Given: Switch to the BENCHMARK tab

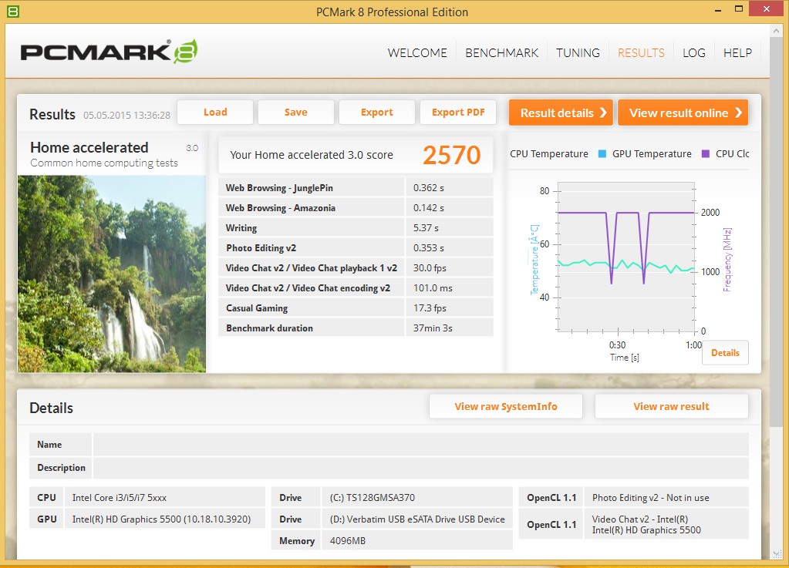Looking at the screenshot, I should point(501,52).
